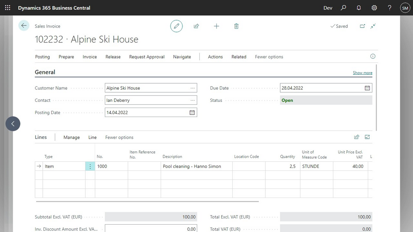This screenshot has width=413, height=232.
Task: Edit Inv. Discount Amount field
Action: 151,229
